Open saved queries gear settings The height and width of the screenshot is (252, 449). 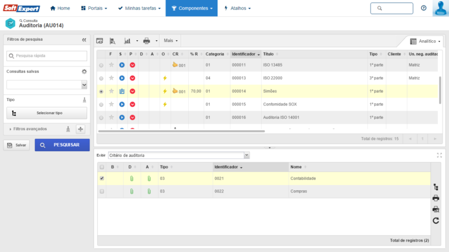point(84,71)
